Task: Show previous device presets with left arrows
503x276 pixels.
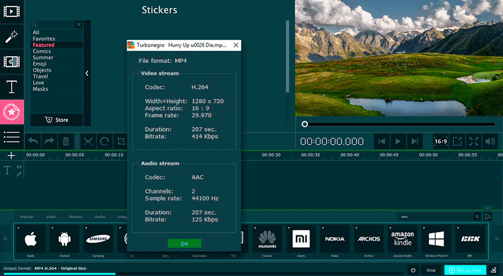Action: coord(5,238)
